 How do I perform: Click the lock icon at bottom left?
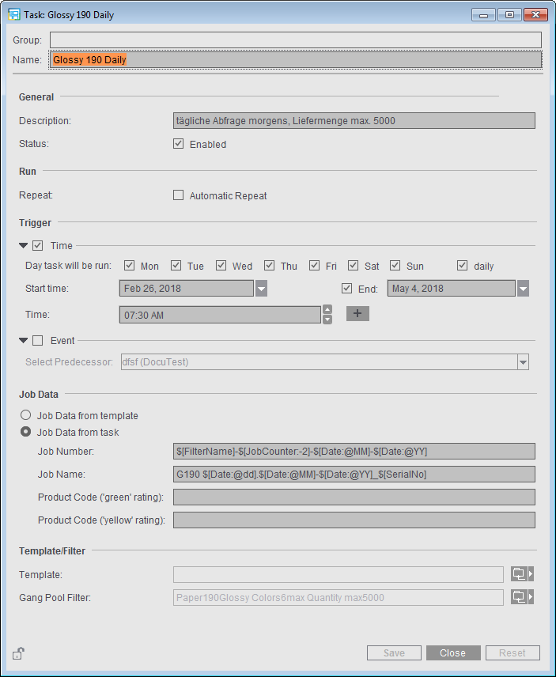[x=18, y=653]
